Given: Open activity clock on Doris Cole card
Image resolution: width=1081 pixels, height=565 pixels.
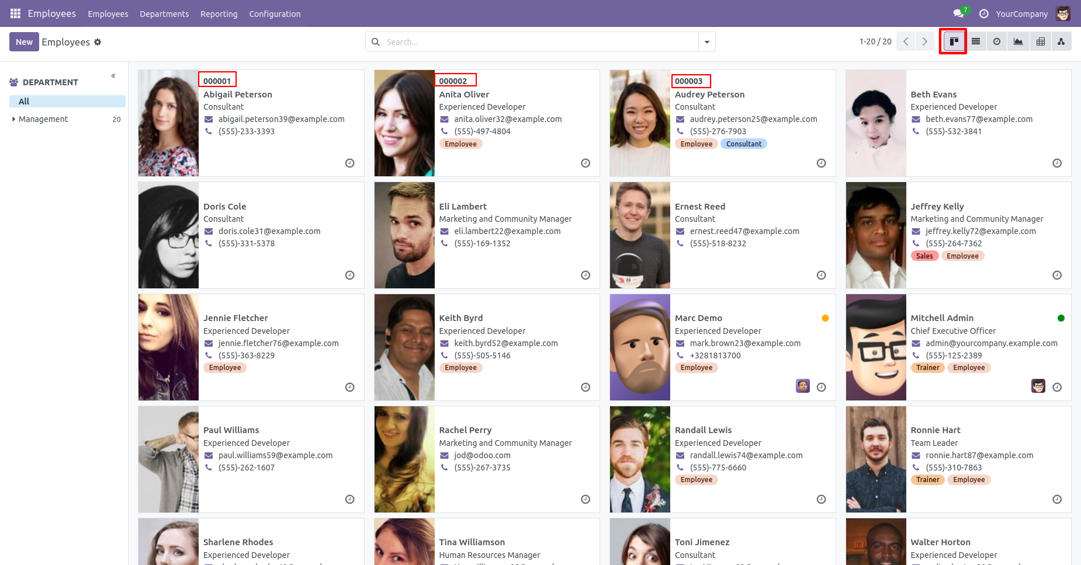Looking at the screenshot, I should tap(349, 275).
